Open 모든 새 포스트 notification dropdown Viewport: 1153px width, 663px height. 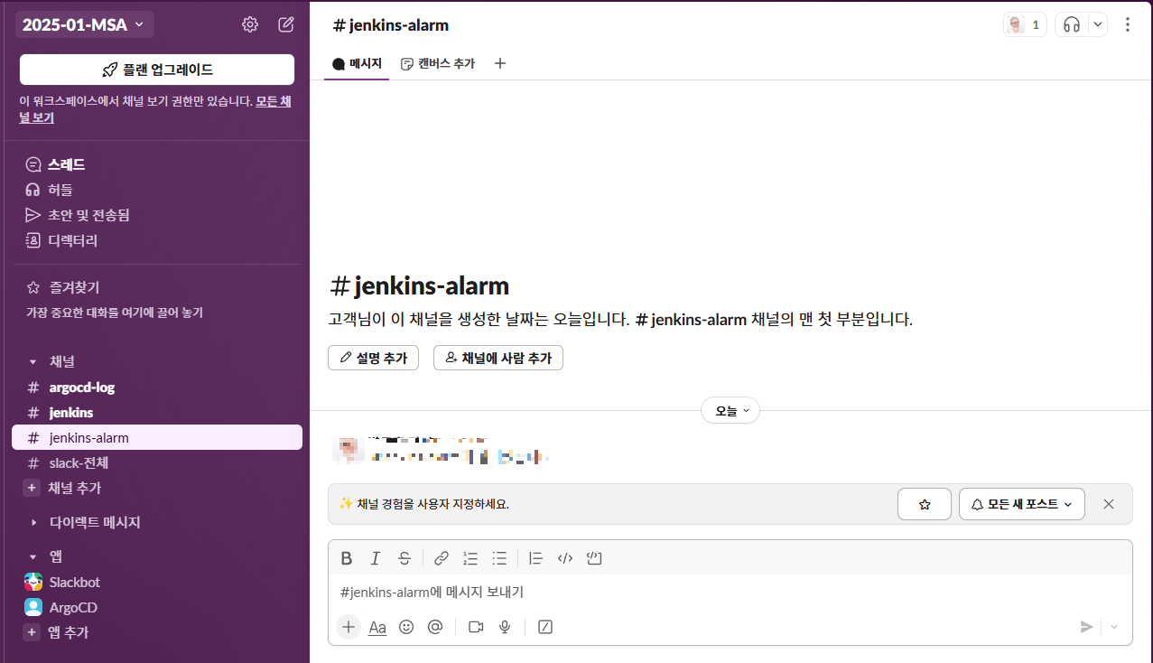point(1022,504)
